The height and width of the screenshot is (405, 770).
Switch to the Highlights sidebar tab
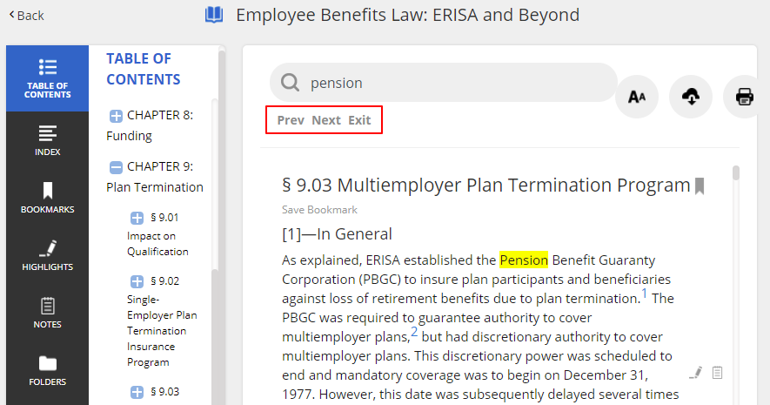point(47,254)
